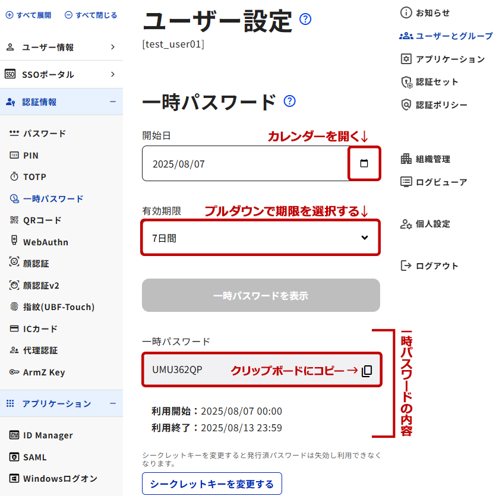The height and width of the screenshot is (496, 493).
Task: Click the シークレットキーを変更する button
Action: click(x=211, y=484)
